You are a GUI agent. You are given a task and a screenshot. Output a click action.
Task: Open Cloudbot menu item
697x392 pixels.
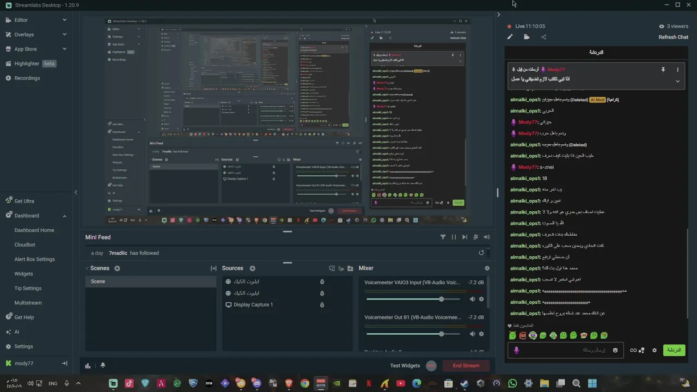(x=25, y=245)
